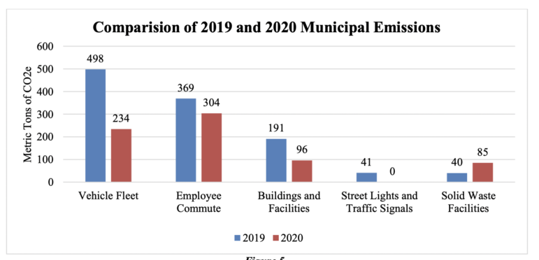Click the 2020 legend text
This screenshot has height=260, width=539.
292,238
